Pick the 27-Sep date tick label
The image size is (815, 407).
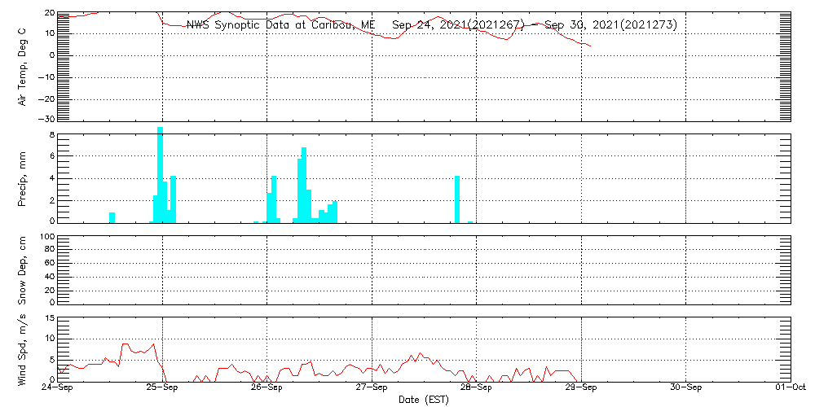pos(372,388)
